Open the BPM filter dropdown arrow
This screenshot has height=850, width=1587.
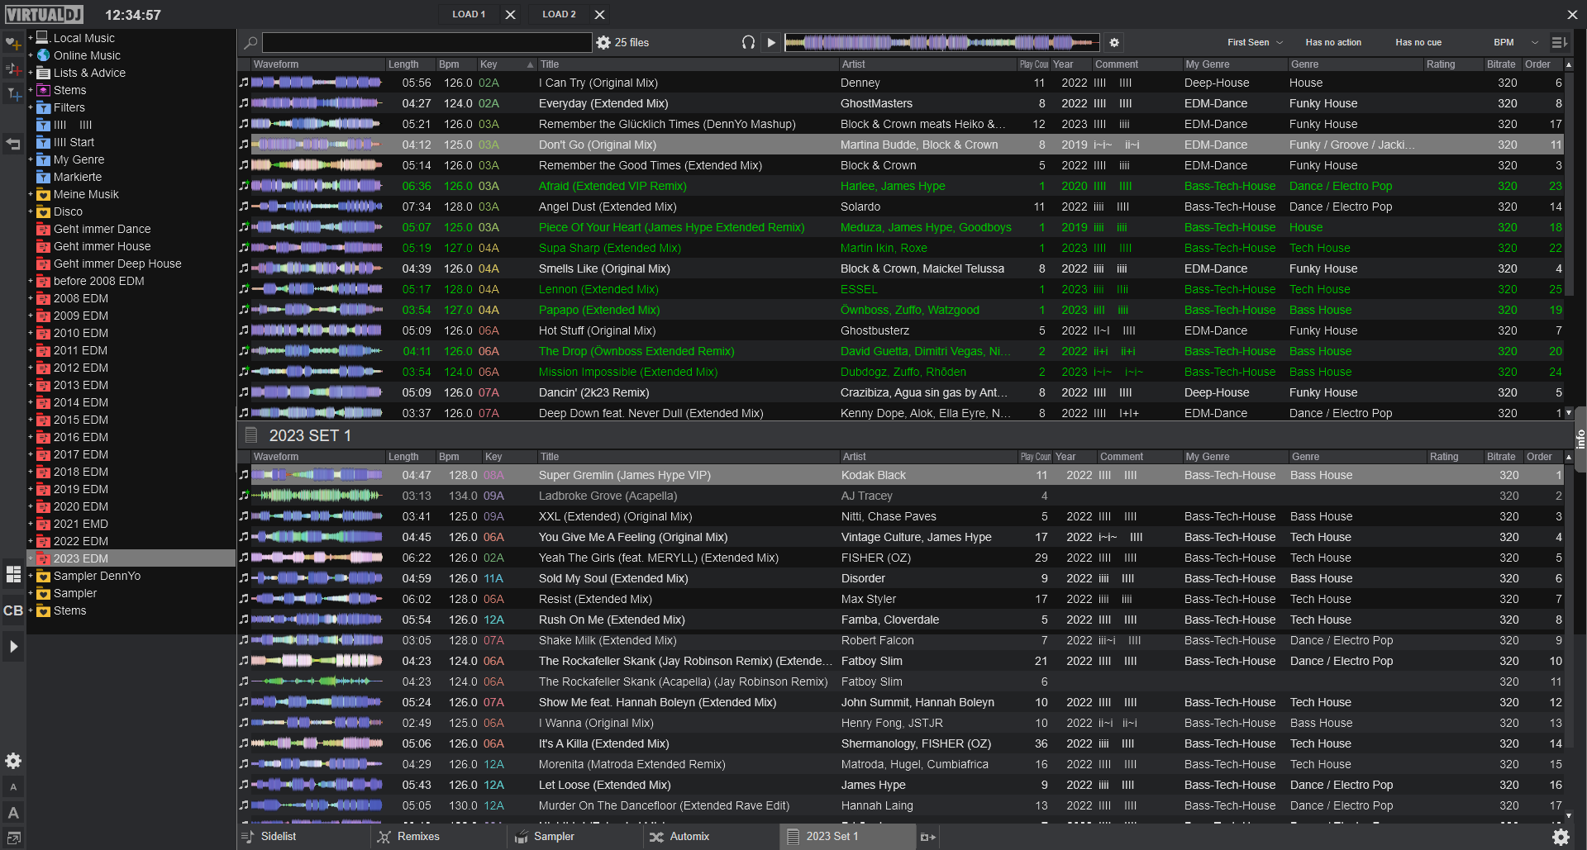[1535, 42]
